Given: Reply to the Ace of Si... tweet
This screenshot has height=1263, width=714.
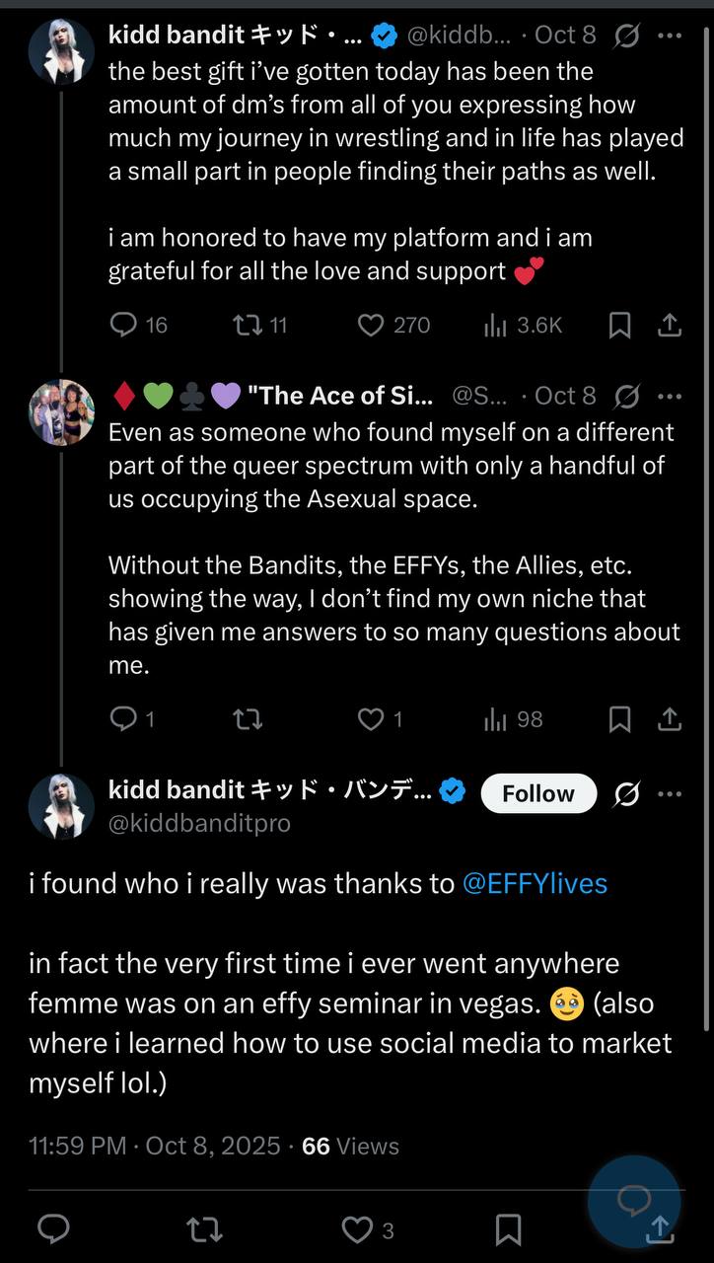Looking at the screenshot, I should point(123,720).
